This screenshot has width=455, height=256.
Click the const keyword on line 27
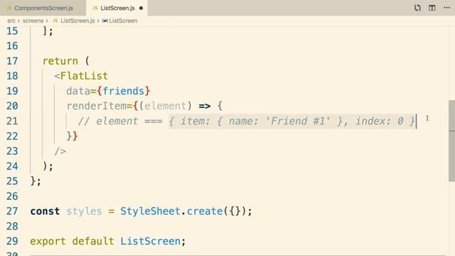(45, 211)
